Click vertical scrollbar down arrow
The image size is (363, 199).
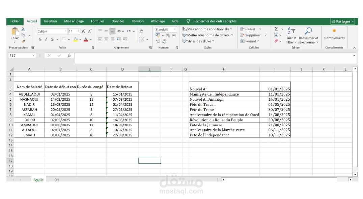[x=355, y=174]
